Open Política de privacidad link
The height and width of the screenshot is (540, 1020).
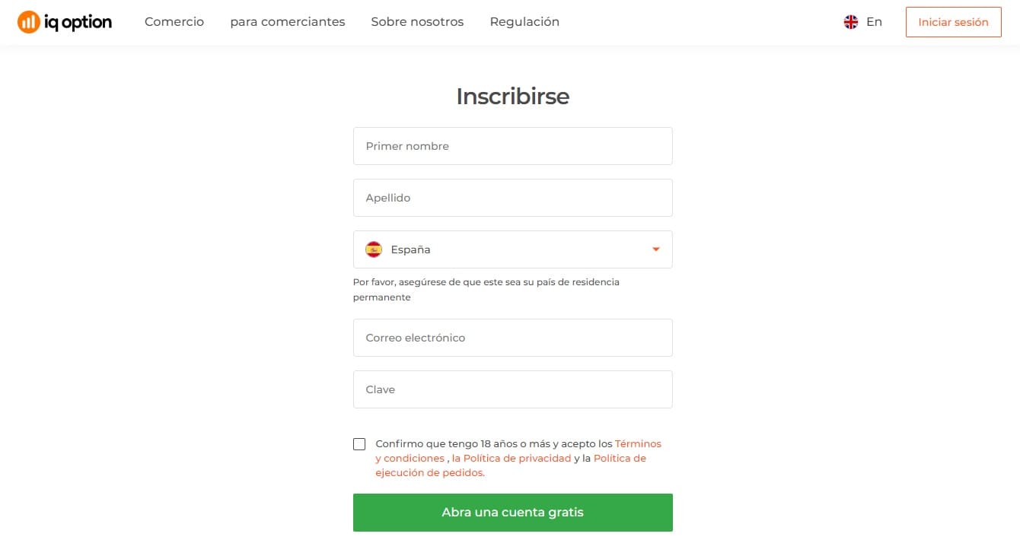point(517,458)
